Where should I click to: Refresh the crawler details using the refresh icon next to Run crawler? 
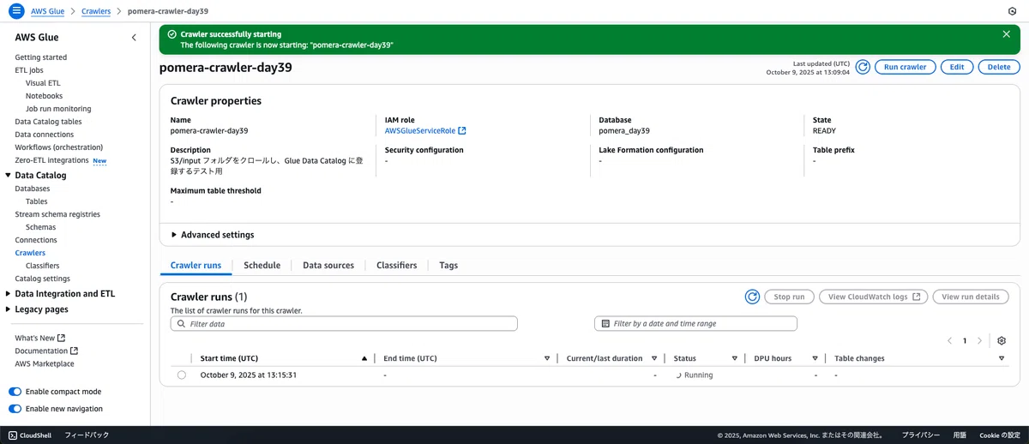pos(863,67)
